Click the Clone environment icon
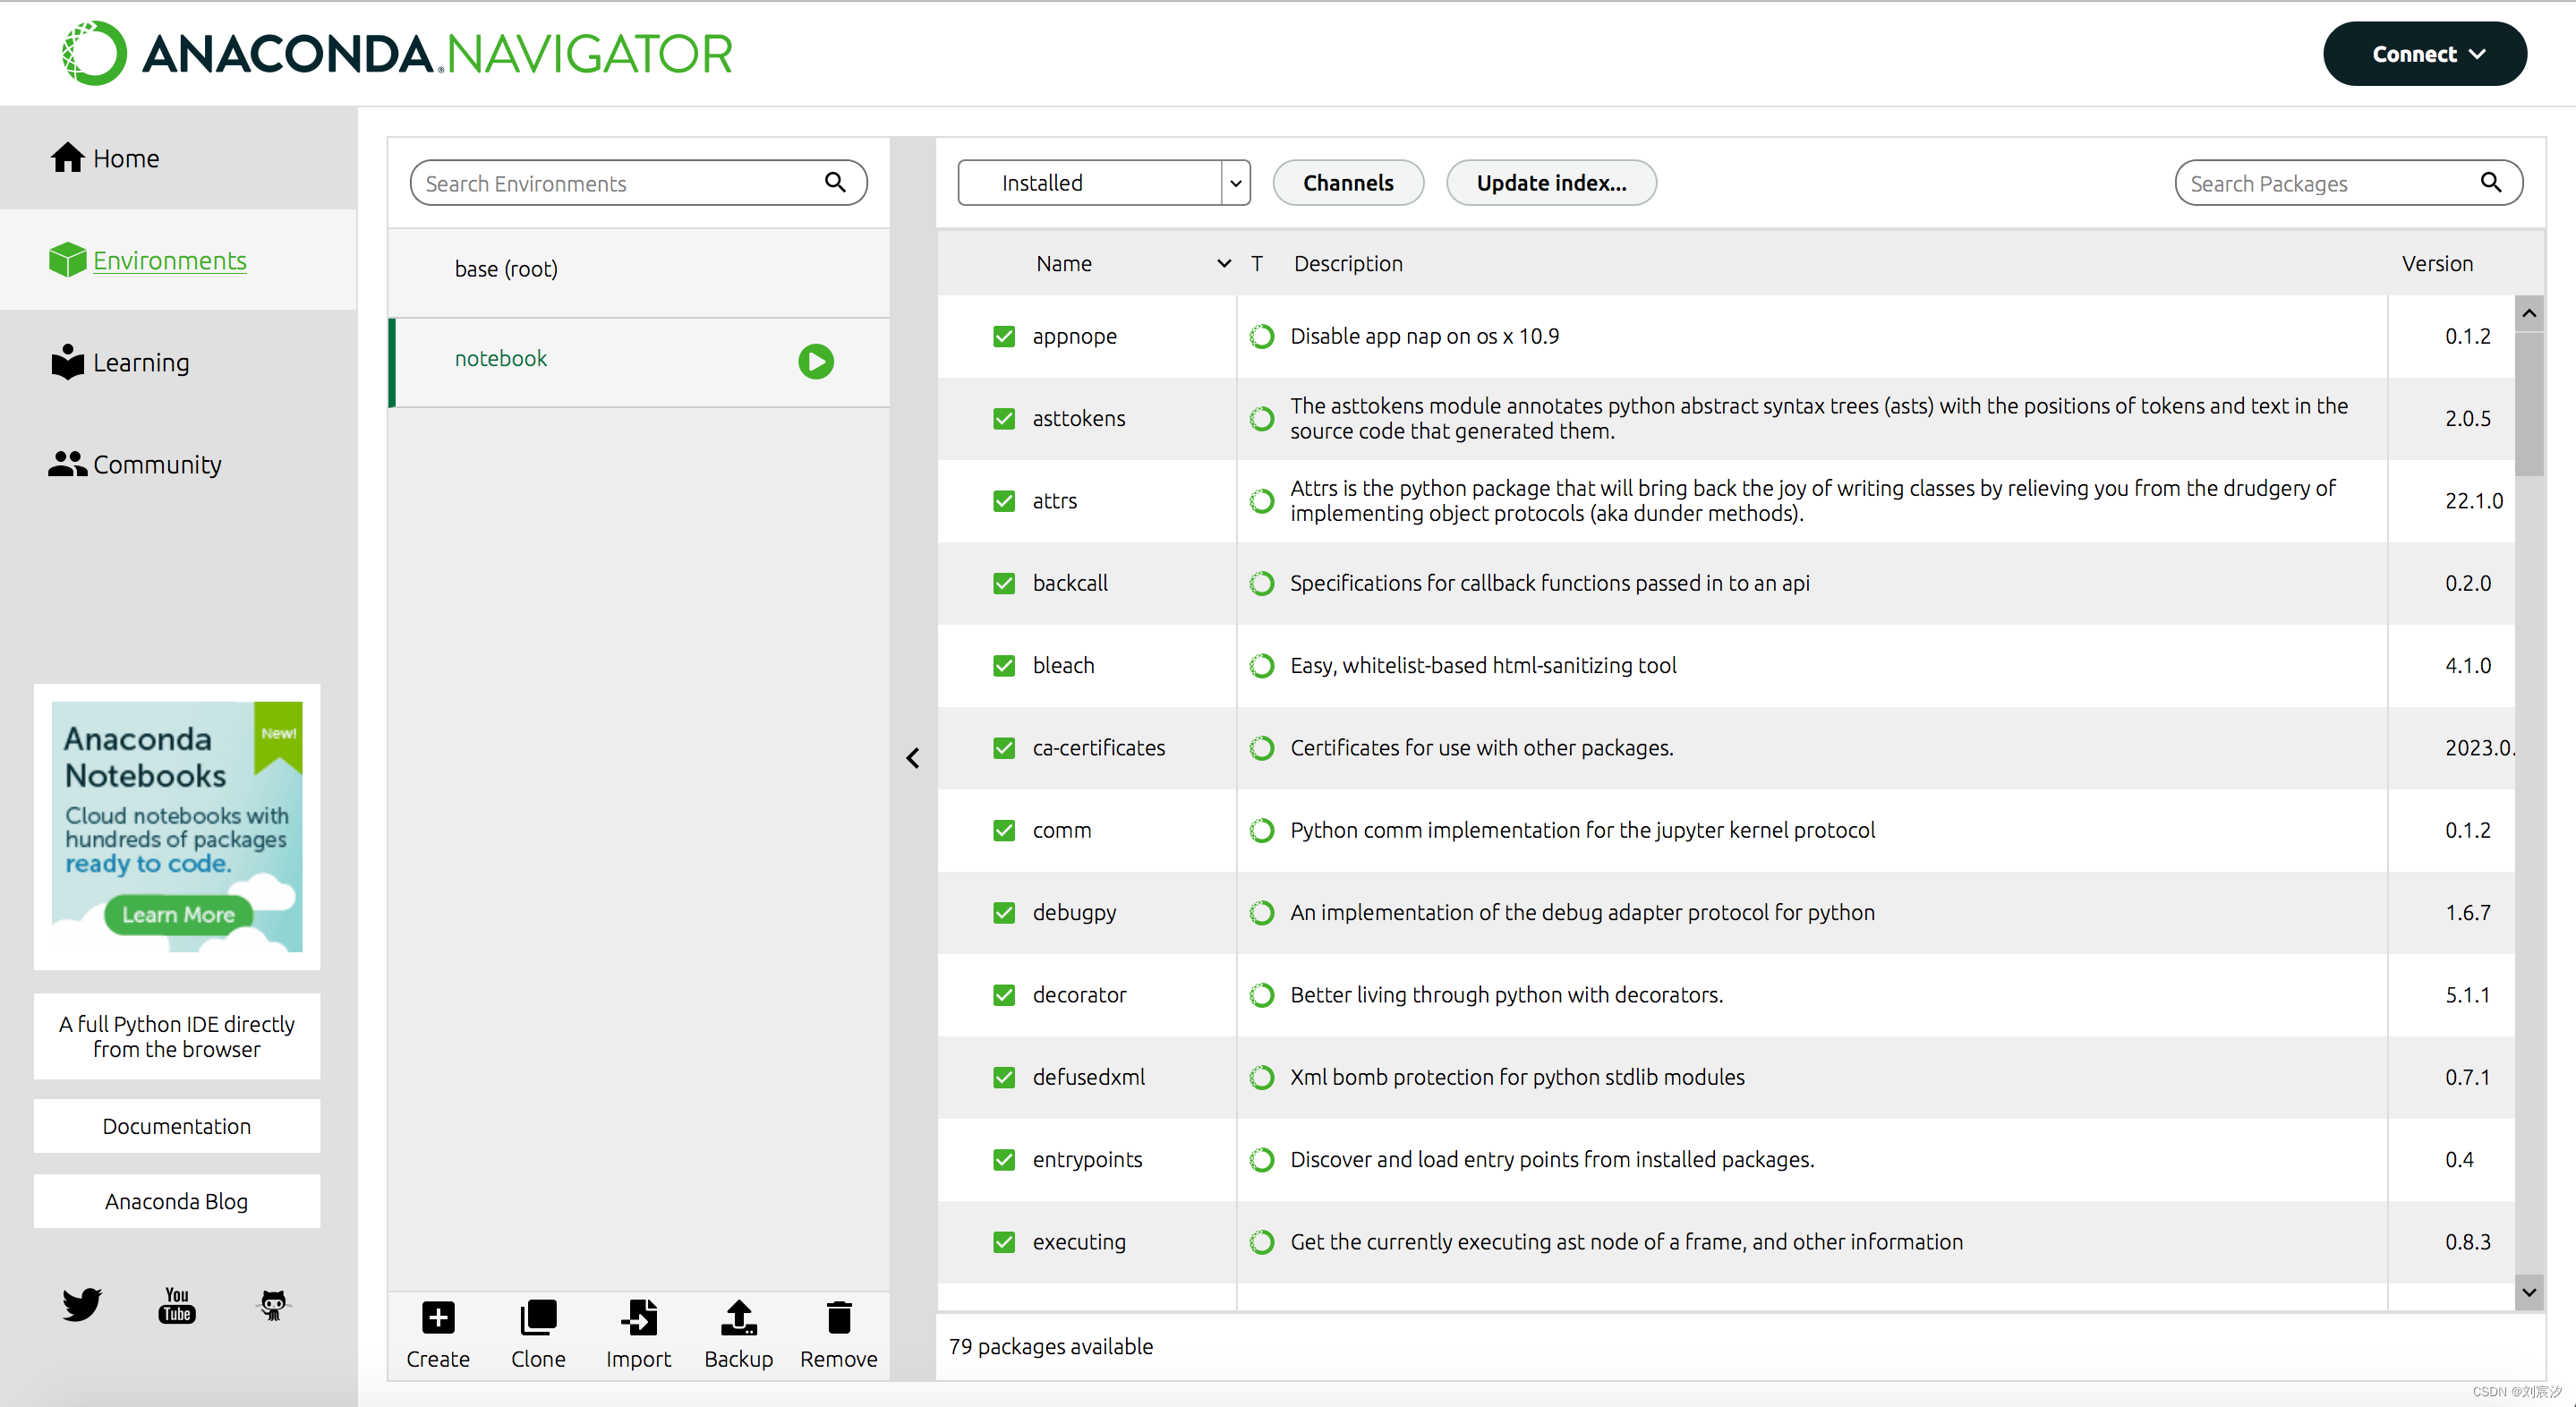Image resolution: width=2576 pixels, height=1407 pixels. point(538,1317)
